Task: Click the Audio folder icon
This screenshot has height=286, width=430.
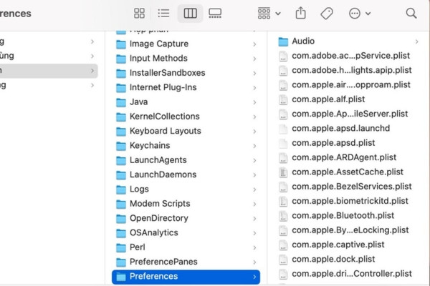Action: pos(283,41)
